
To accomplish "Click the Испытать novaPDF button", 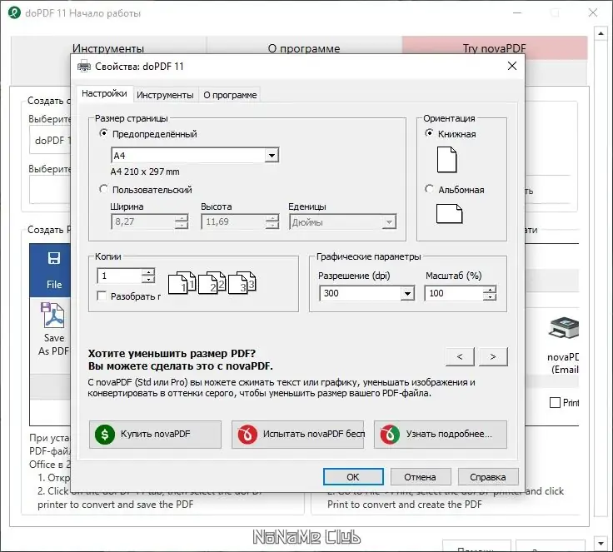I will pyautogui.click(x=297, y=435).
